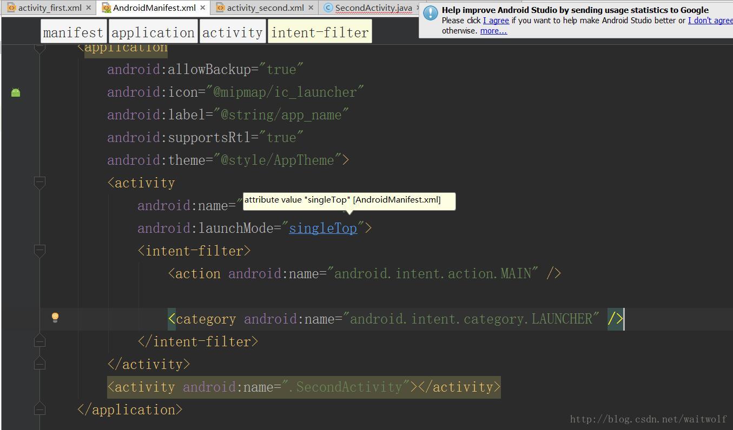This screenshot has height=430, width=733.
Task: Click the @mipmap/ic_launcher icon value
Action: tap(285, 92)
